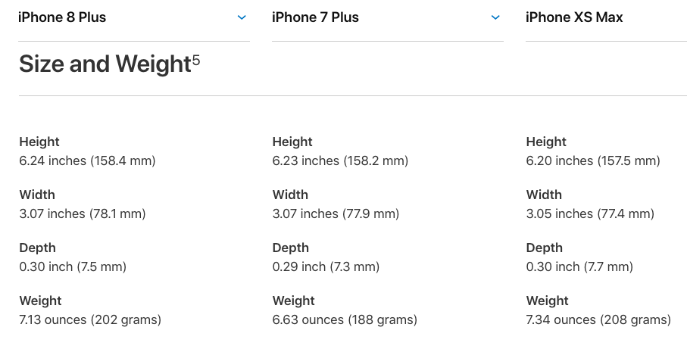The width and height of the screenshot is (687, 349).
Task: Click iPhone 7 Plus height 6.23 inches value
Action: (x=340, y=160)
